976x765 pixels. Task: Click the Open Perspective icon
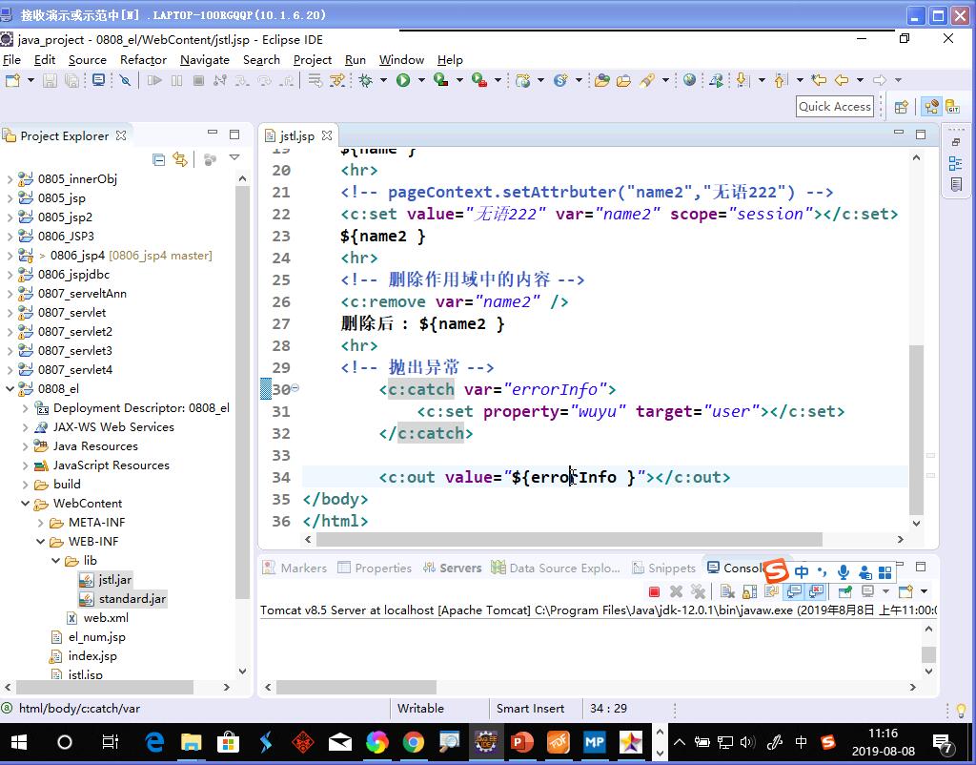point(902,107)
